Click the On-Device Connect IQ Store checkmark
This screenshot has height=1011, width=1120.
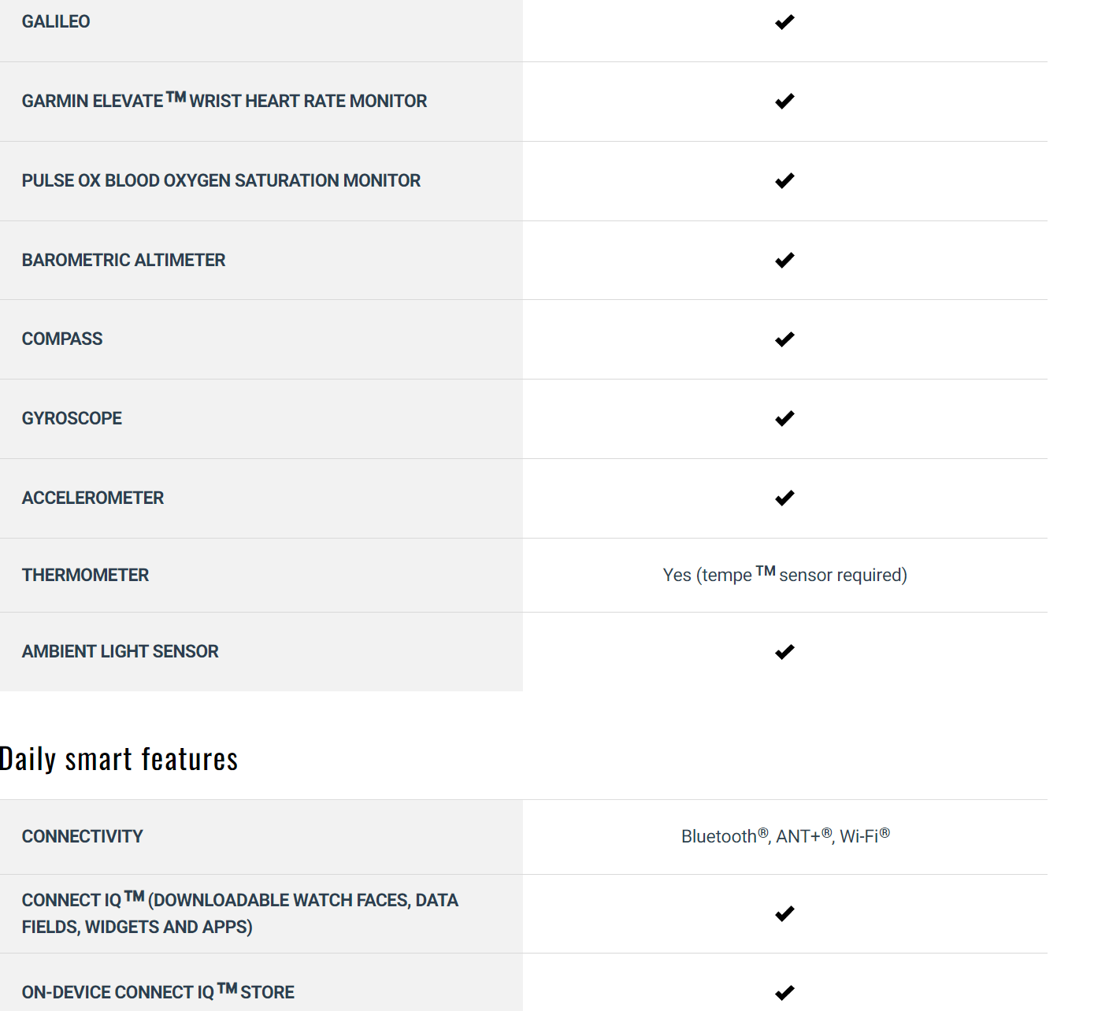click(784, 993)
